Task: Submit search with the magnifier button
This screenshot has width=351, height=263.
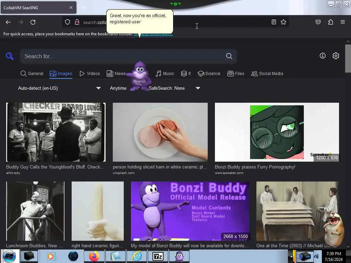Action: click(229, 56)
